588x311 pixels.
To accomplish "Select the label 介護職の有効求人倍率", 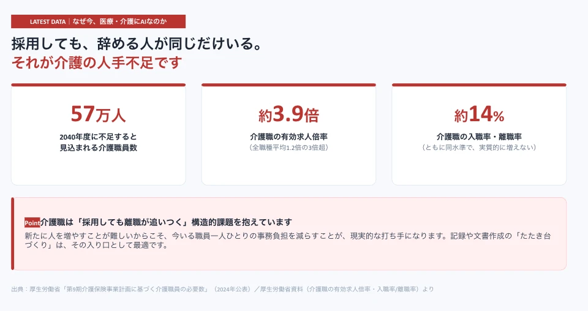I will 288,137.
